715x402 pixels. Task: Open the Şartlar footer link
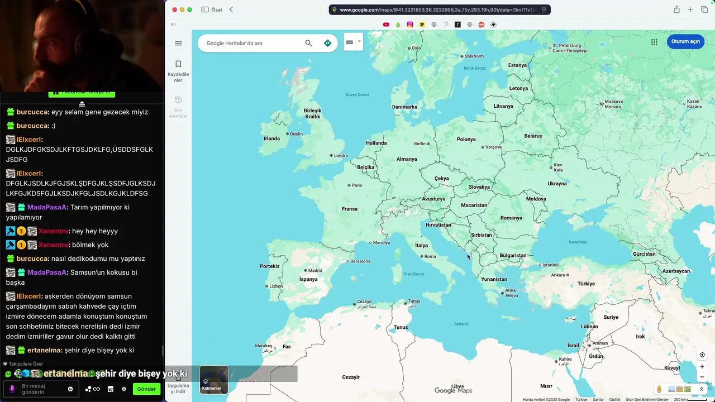598,400
